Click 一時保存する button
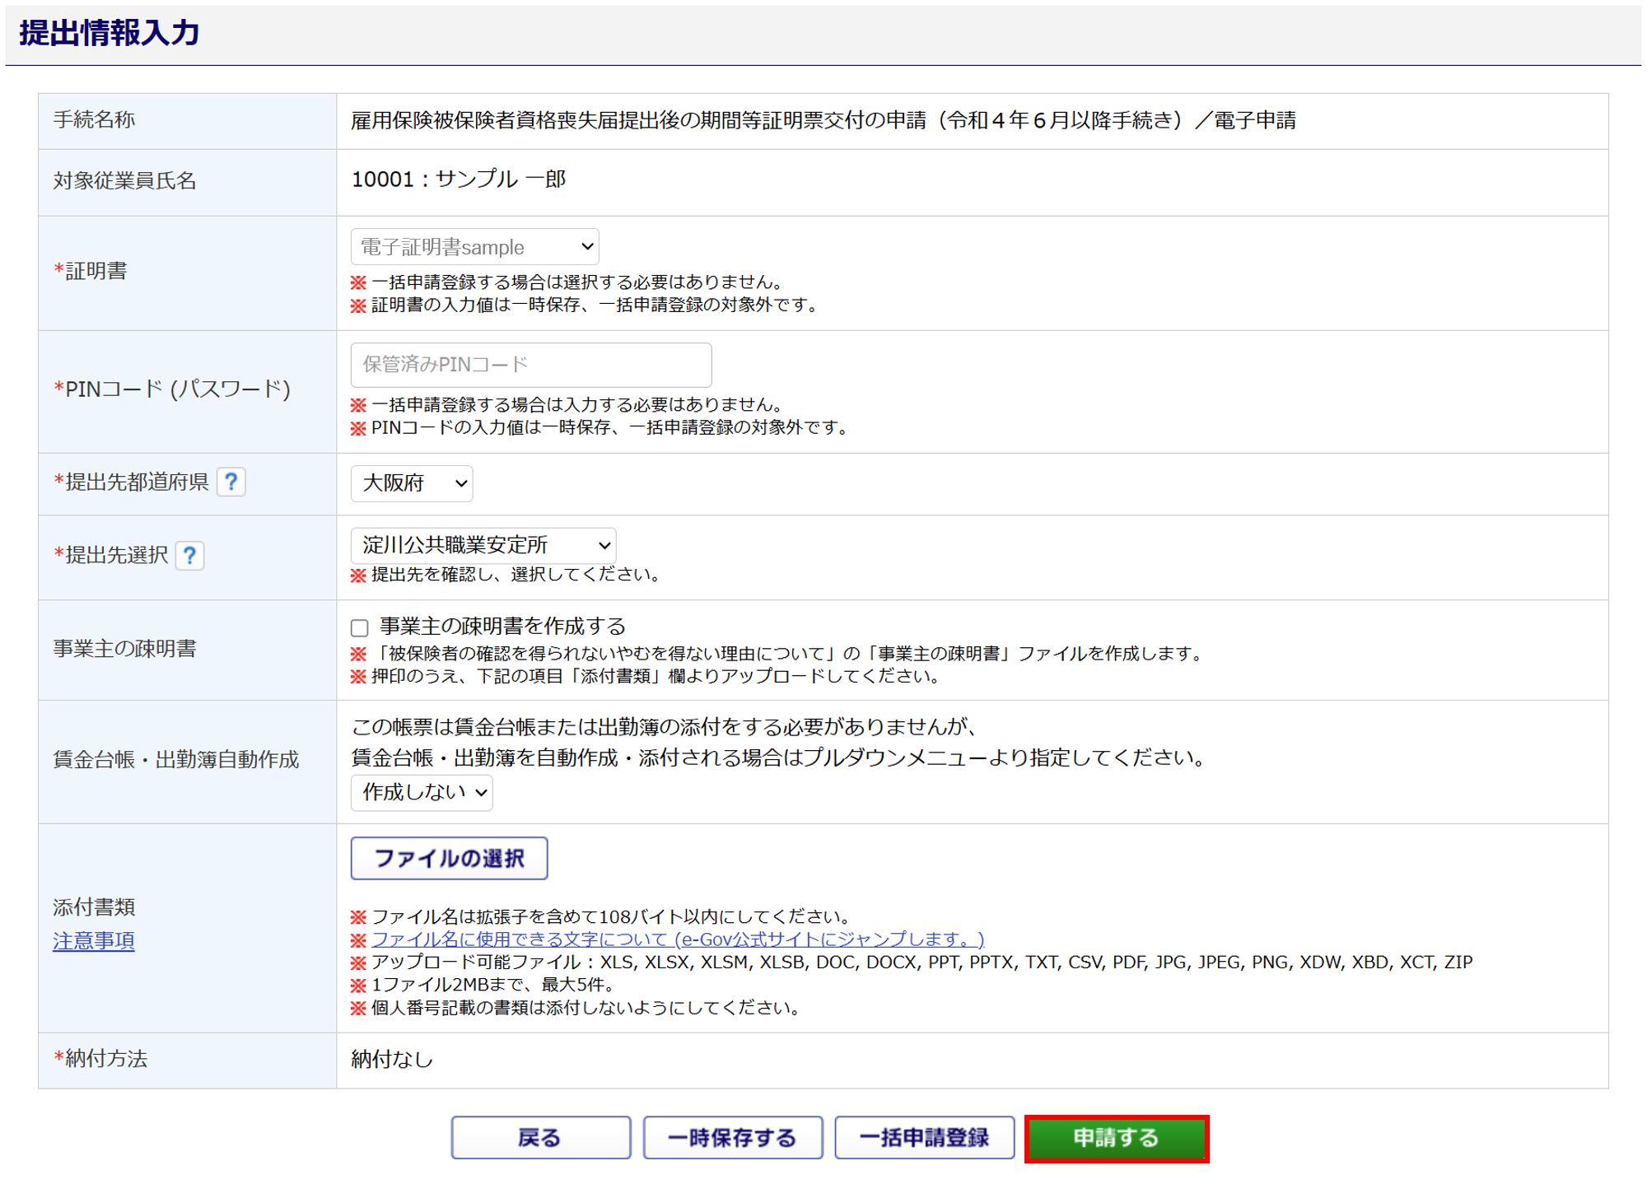The height and width of the screenshot is (1198, 1647). pos(732,1138)
